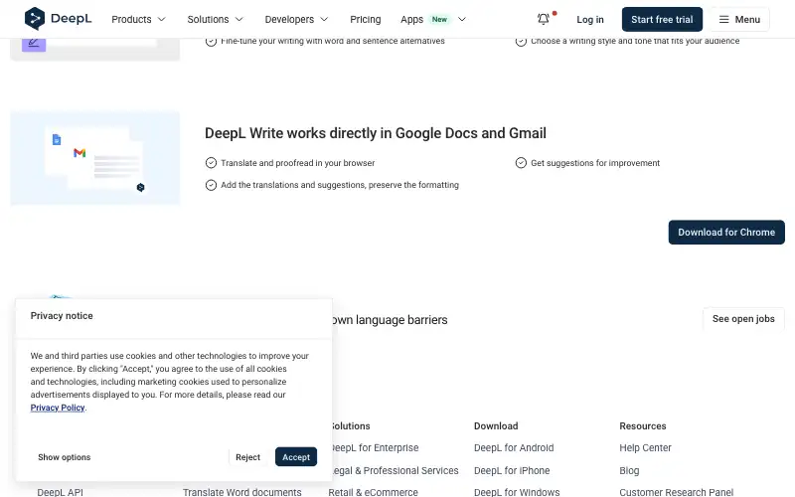795x497 pixels.
Task: Expand the Developers dropdown
Action: (296, 19)
